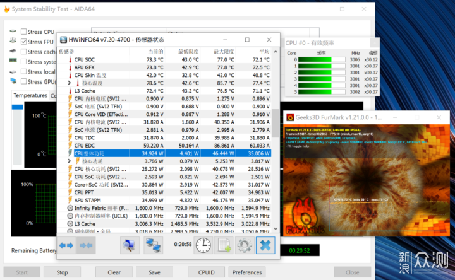Select the CPU PPT sensor row

click(x=164, y=192)
